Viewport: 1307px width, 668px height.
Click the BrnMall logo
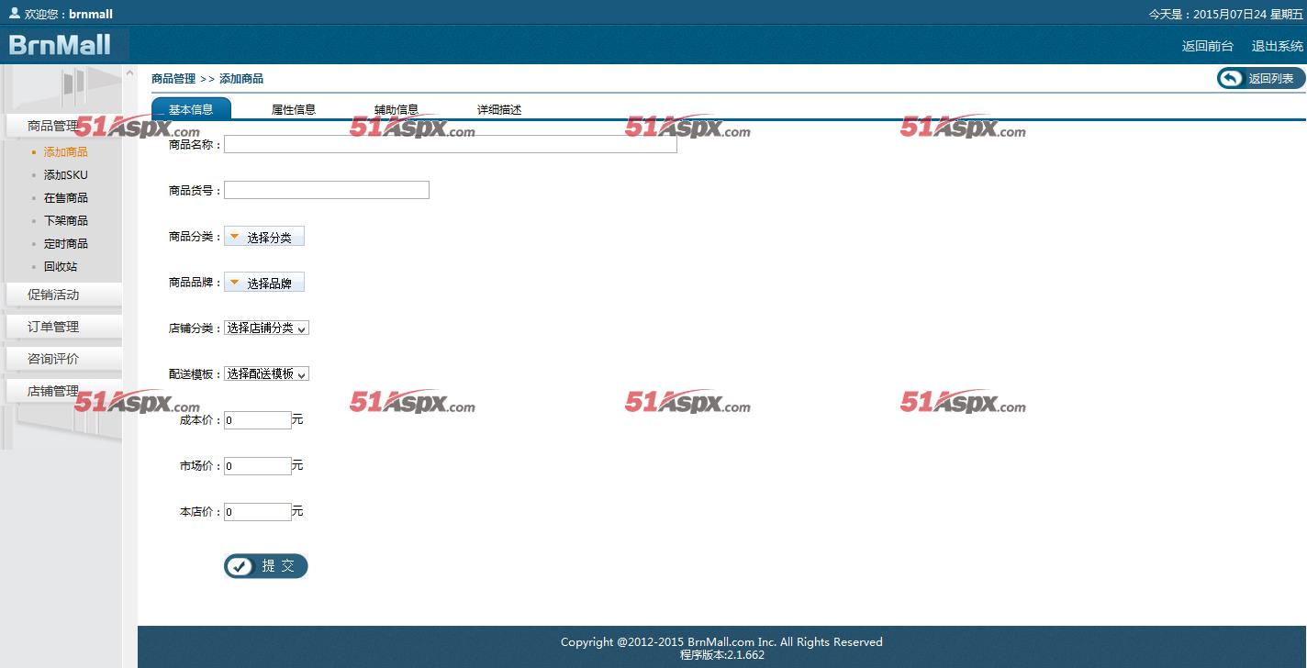point(61,45)
